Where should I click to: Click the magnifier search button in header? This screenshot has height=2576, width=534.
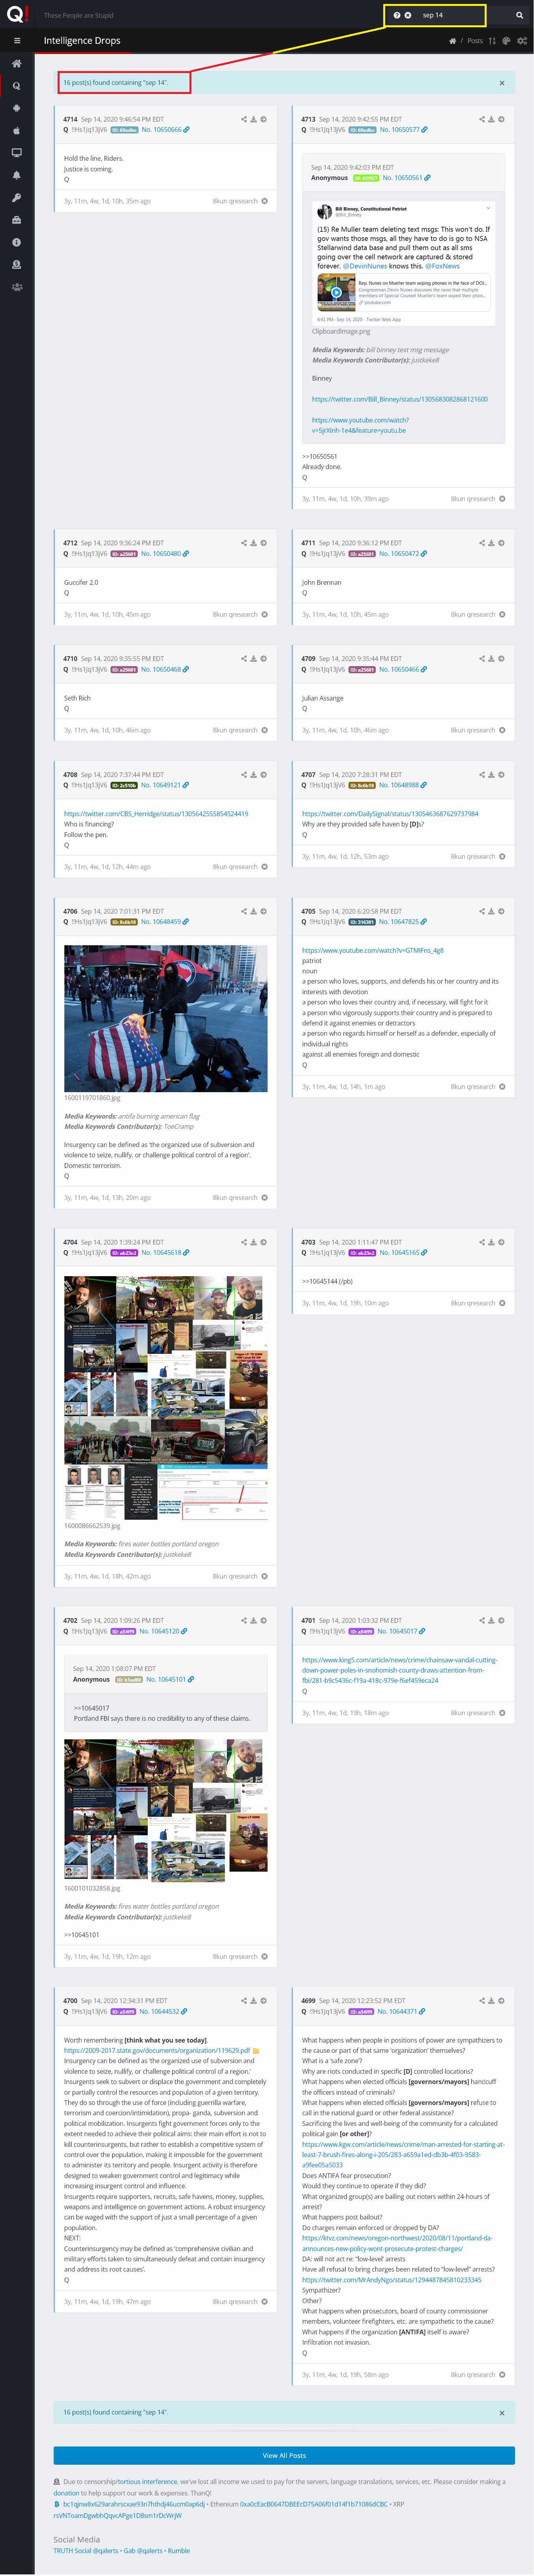pos(519,15)
